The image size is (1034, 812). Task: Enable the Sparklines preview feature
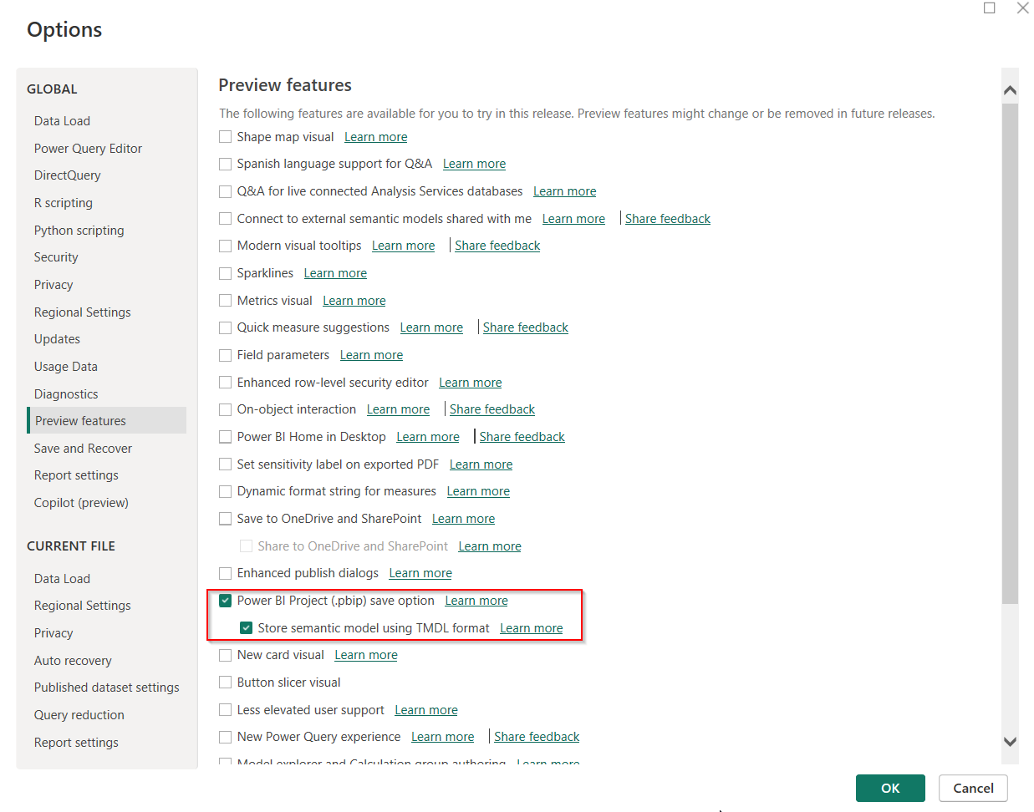tap(225, 273)
